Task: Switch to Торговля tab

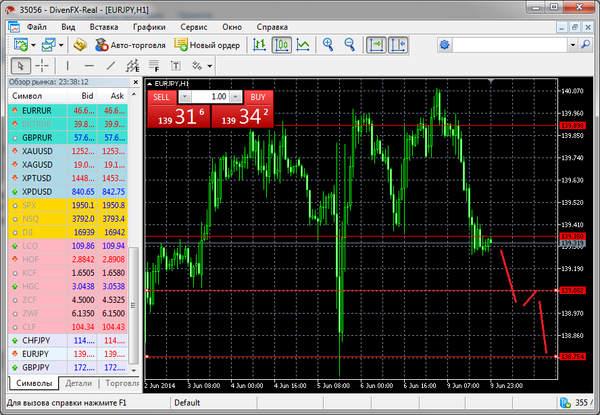Action: pyautogui.click(x=122, y=383)
